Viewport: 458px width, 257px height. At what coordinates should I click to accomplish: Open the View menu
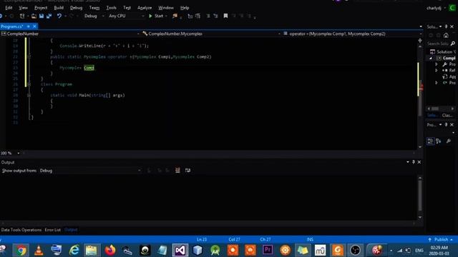(24, 8)
